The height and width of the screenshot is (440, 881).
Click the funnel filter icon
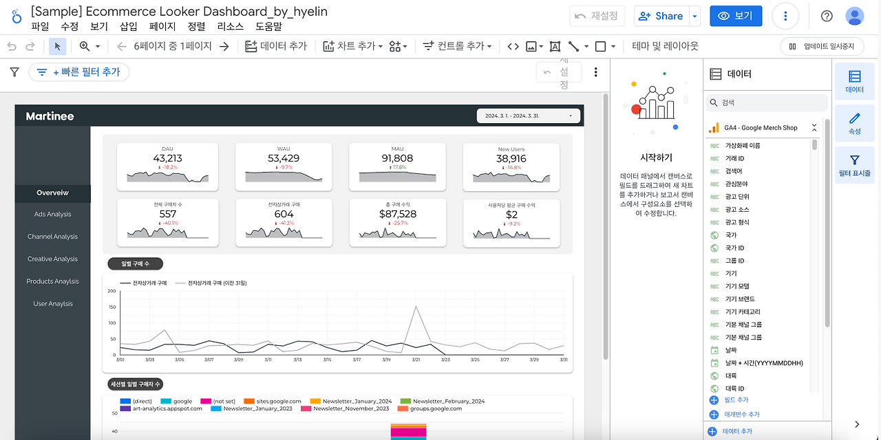pos(14,71)
